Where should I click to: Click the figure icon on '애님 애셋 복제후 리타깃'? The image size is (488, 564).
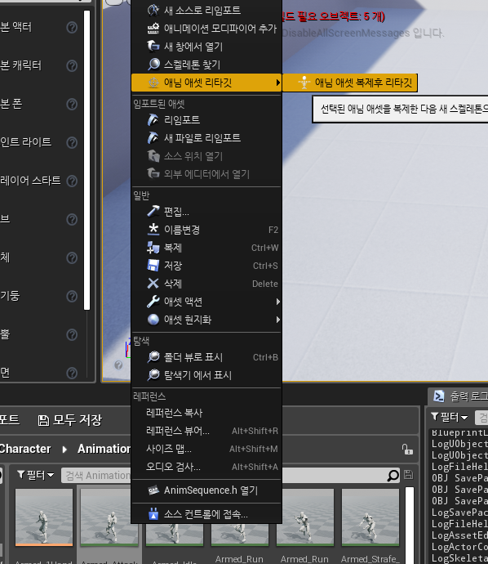click(304, 83)
